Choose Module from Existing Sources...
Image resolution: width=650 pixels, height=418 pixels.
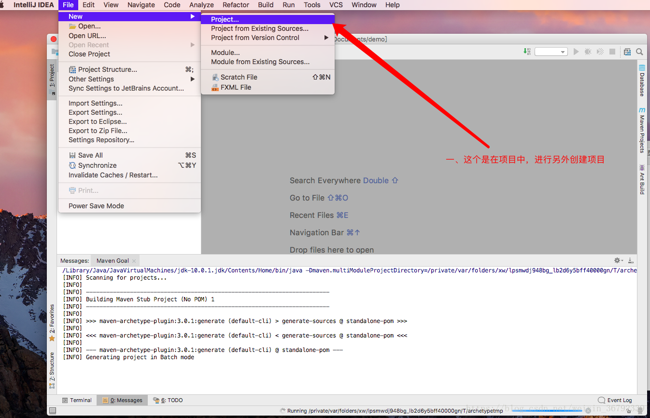pos(268,62)
